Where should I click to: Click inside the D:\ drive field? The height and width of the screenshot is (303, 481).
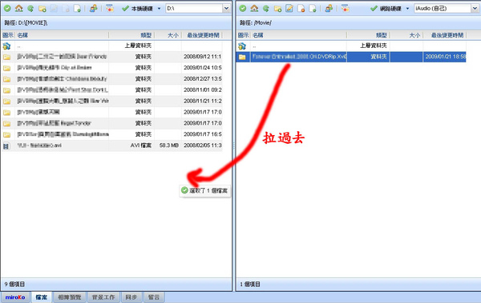tap(195, 9)
